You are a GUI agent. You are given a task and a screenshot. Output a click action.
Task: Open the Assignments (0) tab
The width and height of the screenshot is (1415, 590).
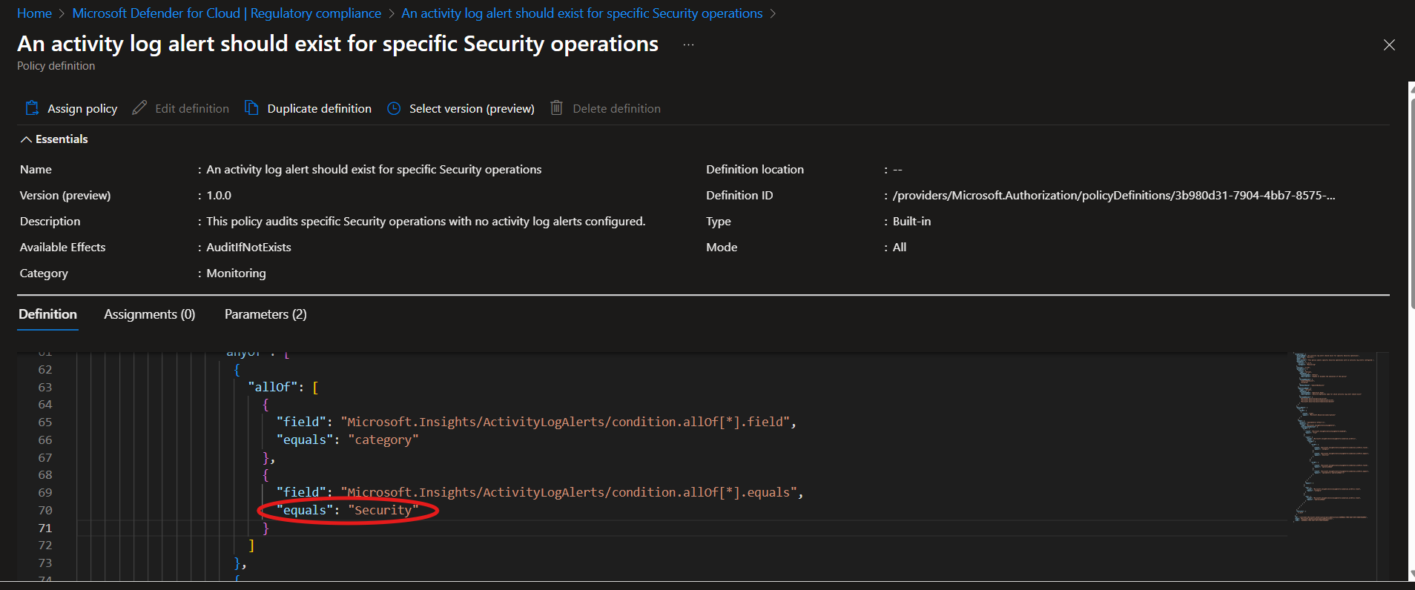tap(150, 314)
